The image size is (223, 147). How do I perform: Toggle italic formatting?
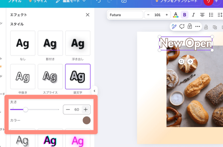(193, 15)
